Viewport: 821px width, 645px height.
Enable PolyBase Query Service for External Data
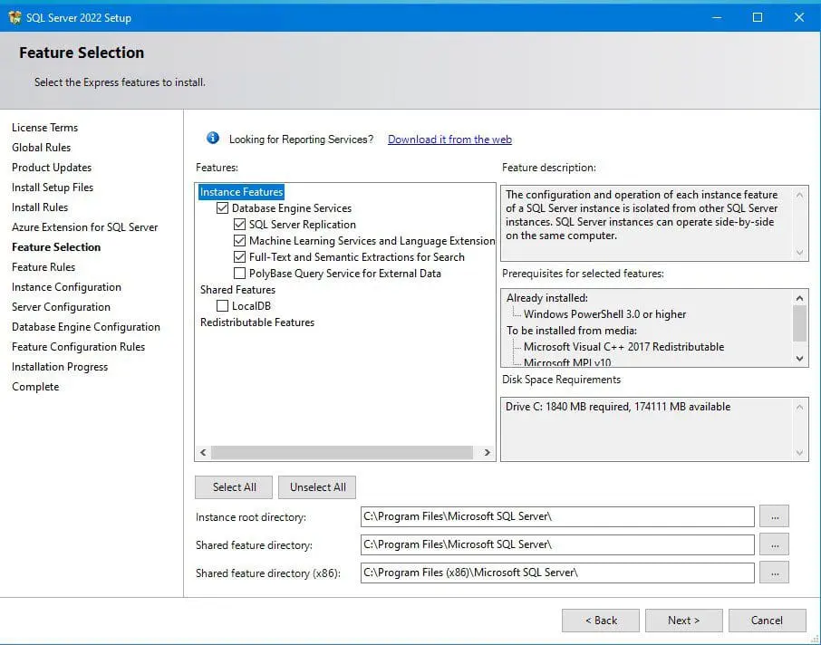coord(240,273)
